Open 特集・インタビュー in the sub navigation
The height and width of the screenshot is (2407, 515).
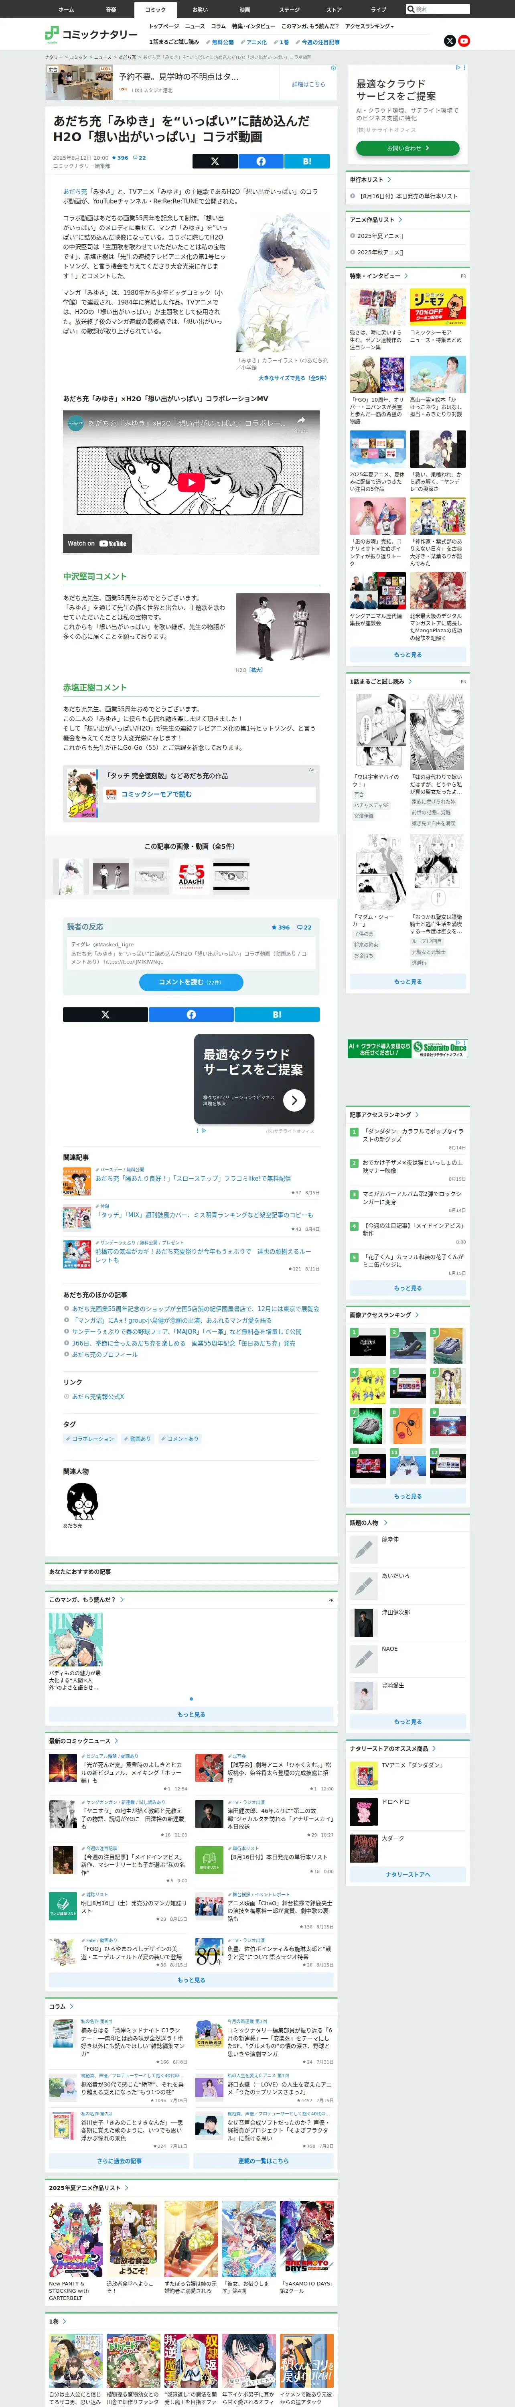(253, 26)
